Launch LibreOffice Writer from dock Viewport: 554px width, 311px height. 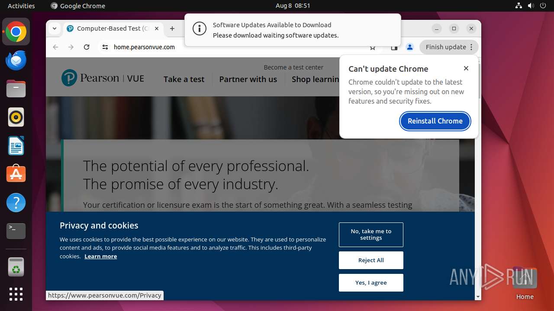[x=16, y=146]
